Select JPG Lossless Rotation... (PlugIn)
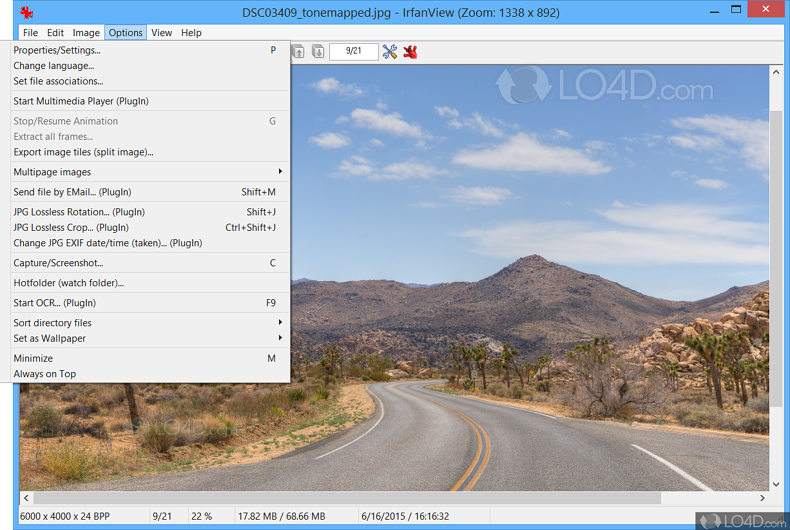This screenshot has width=790, height=530. 150,212
